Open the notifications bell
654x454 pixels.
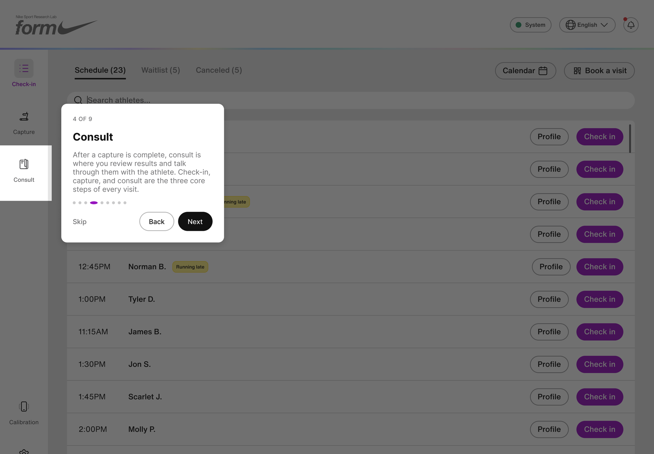click(x=631, y=25)
